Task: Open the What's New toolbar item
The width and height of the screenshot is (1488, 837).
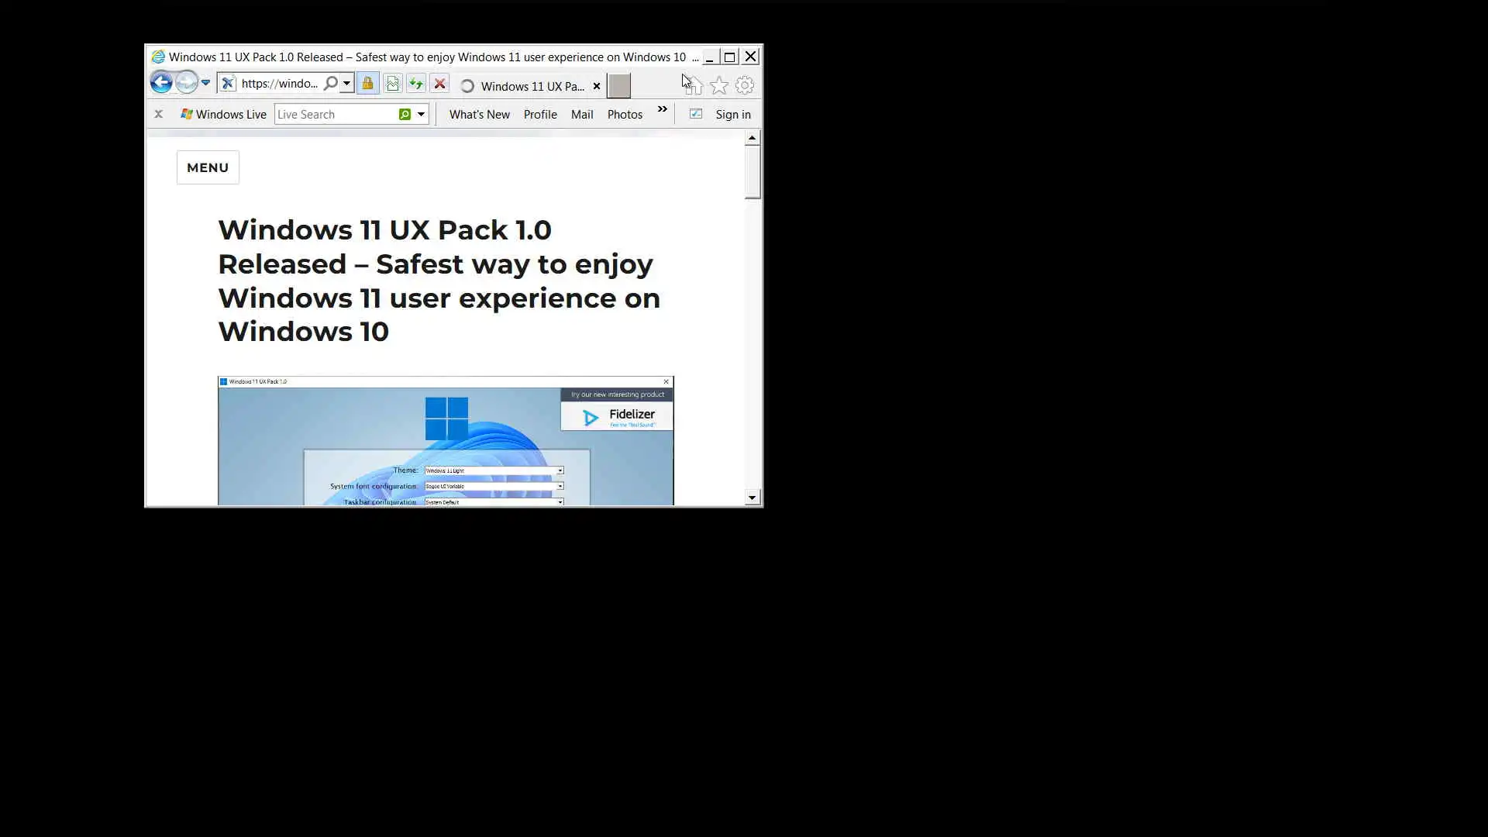Action: point(479,115)
